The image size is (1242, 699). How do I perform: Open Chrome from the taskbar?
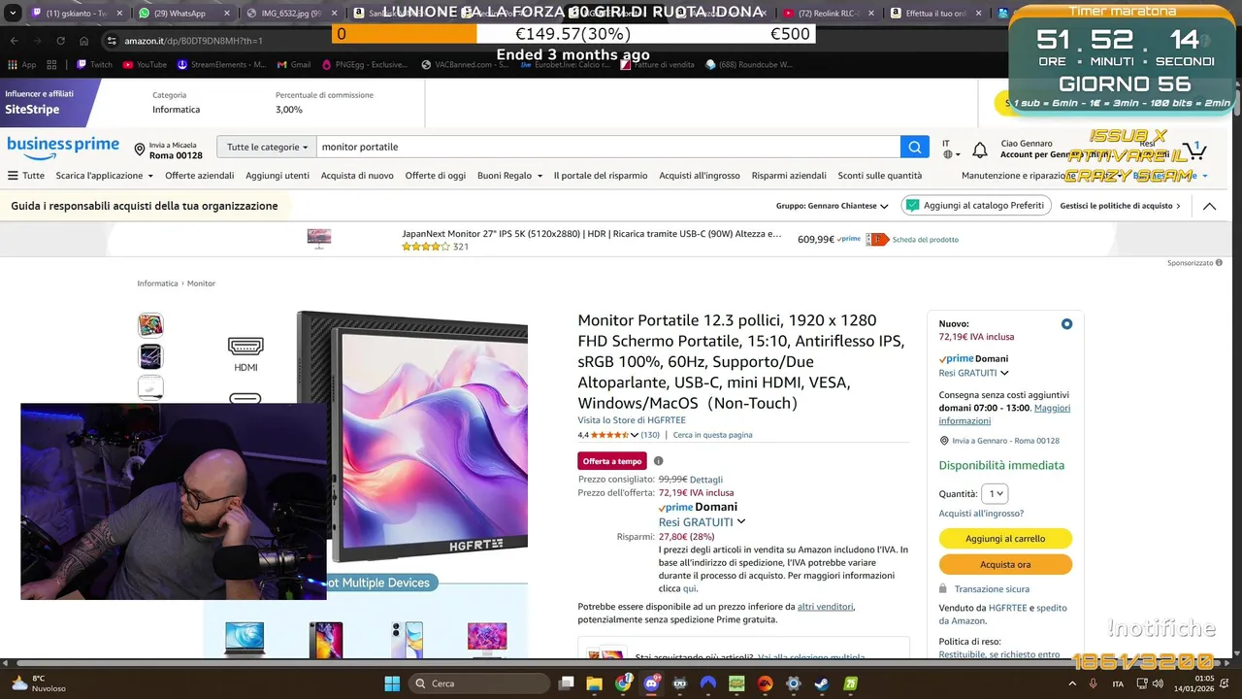623,683
